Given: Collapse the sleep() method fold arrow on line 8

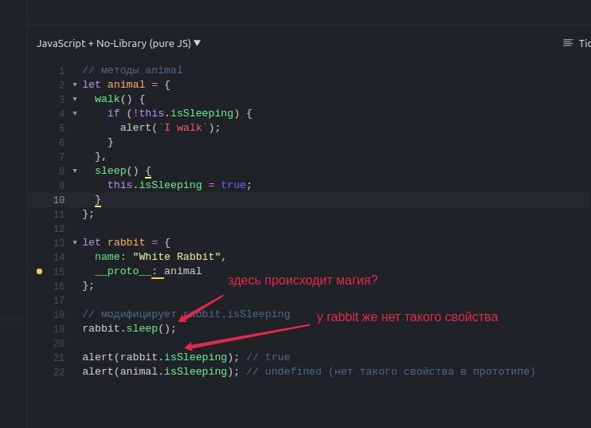Looking at the screenshot, I should point(75,171).
